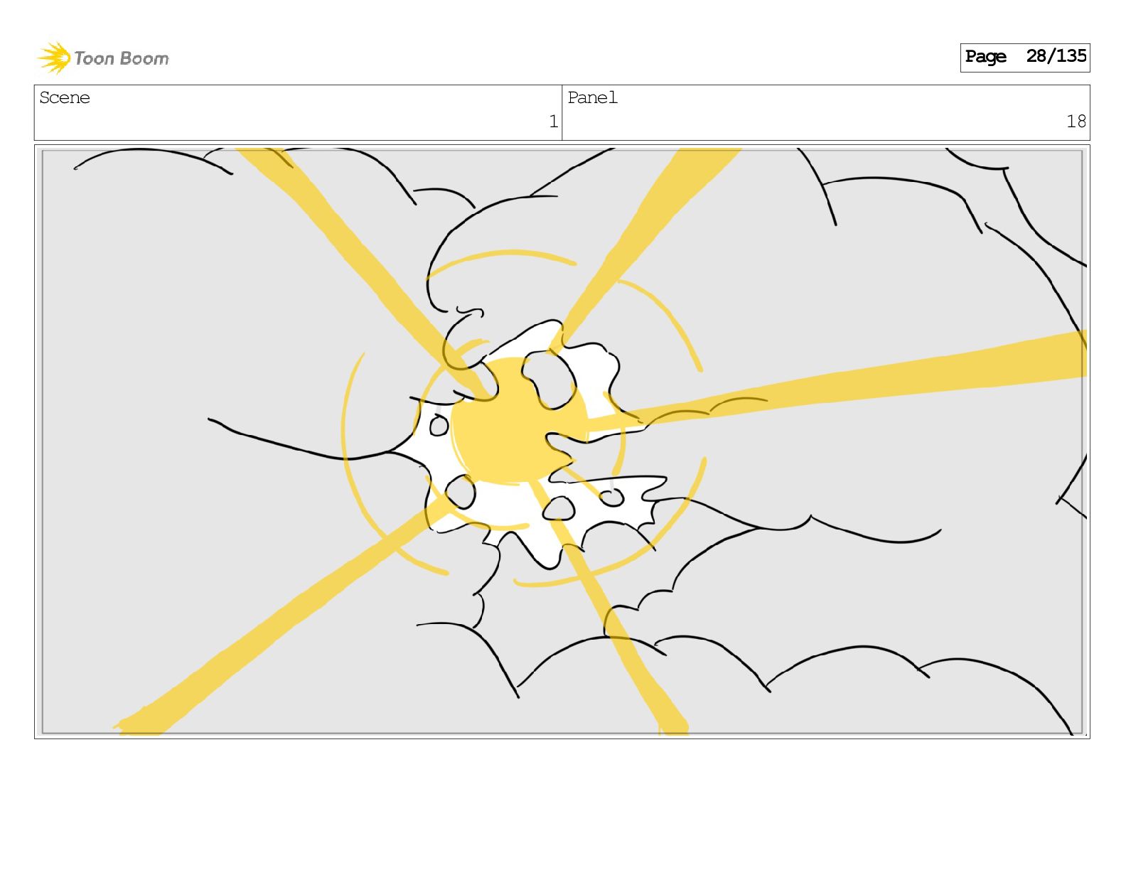Click scene number 1 value

click(x=553, y=122)
